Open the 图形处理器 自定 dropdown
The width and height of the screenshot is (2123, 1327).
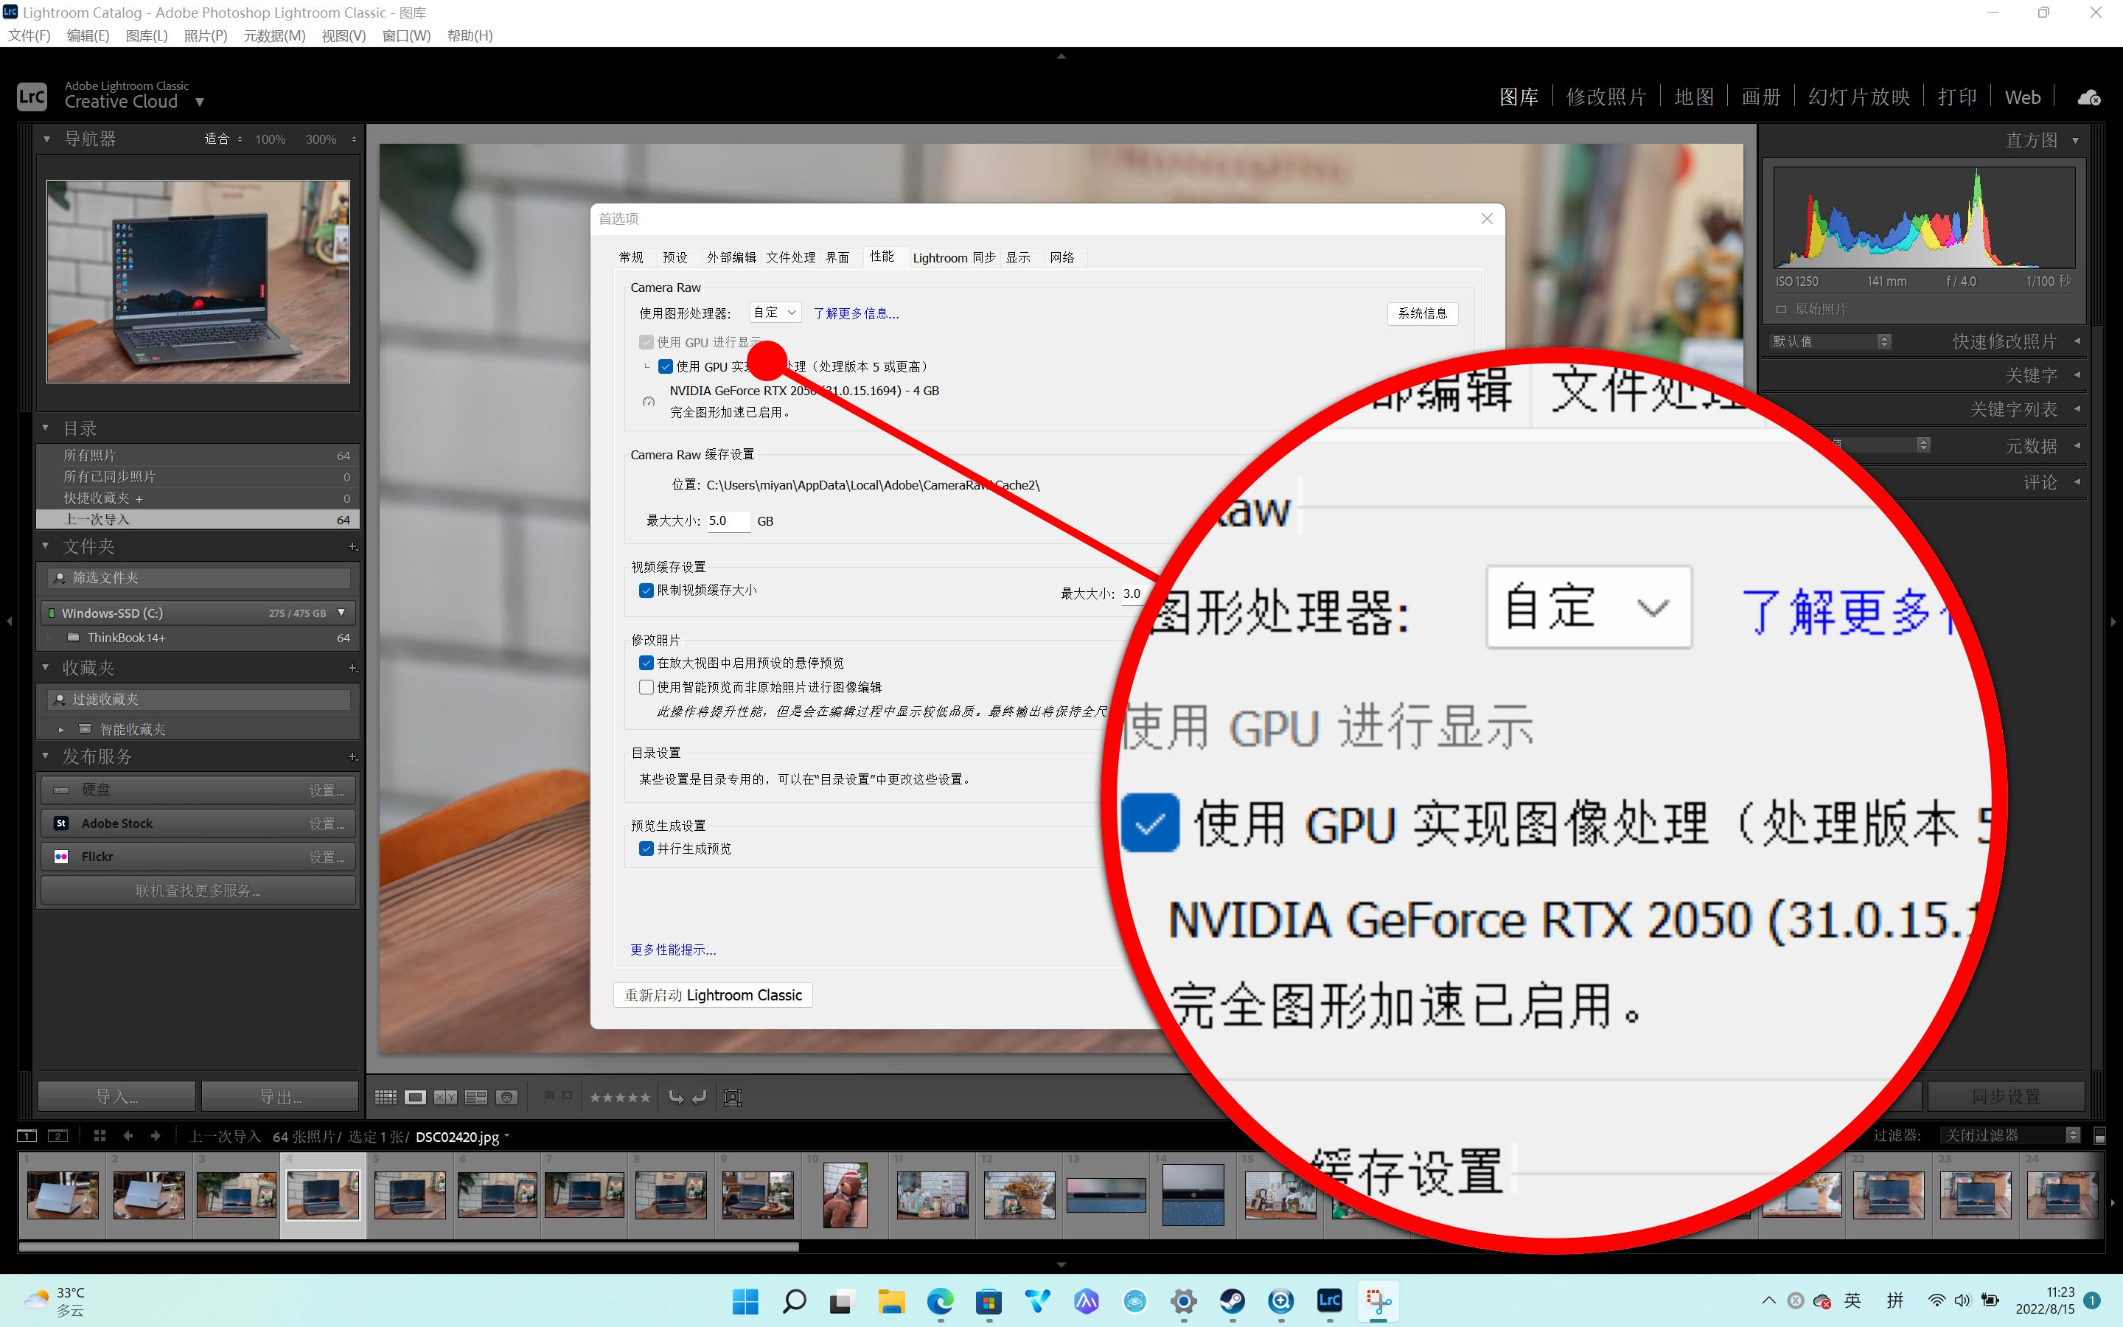774,313
